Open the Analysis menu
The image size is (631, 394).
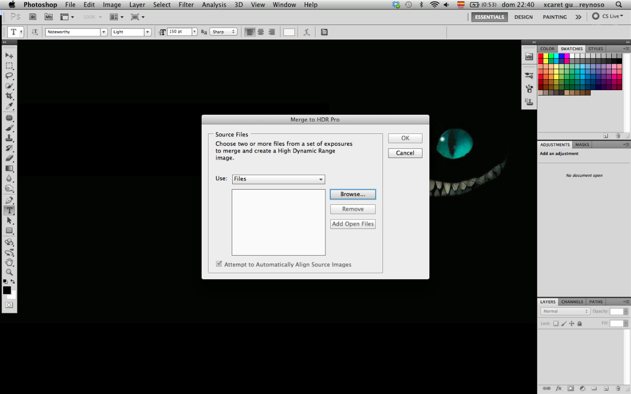click(214, 5)
